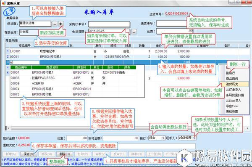Image resolution: width=252 pixels, height=167 pixels.
Task: Click the 修改(M) button
Action: point(47,154)
